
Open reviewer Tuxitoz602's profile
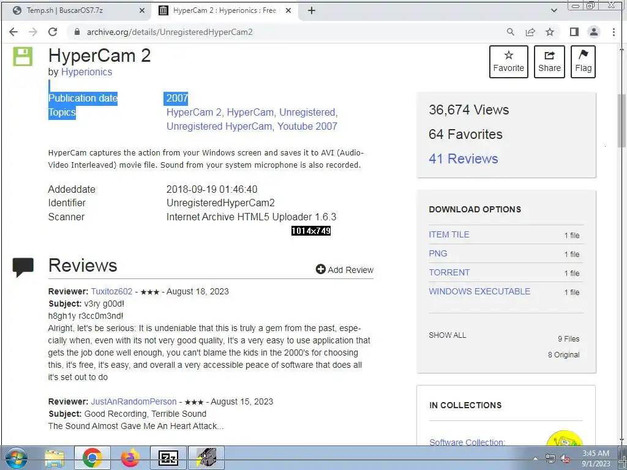coord(111,291)
